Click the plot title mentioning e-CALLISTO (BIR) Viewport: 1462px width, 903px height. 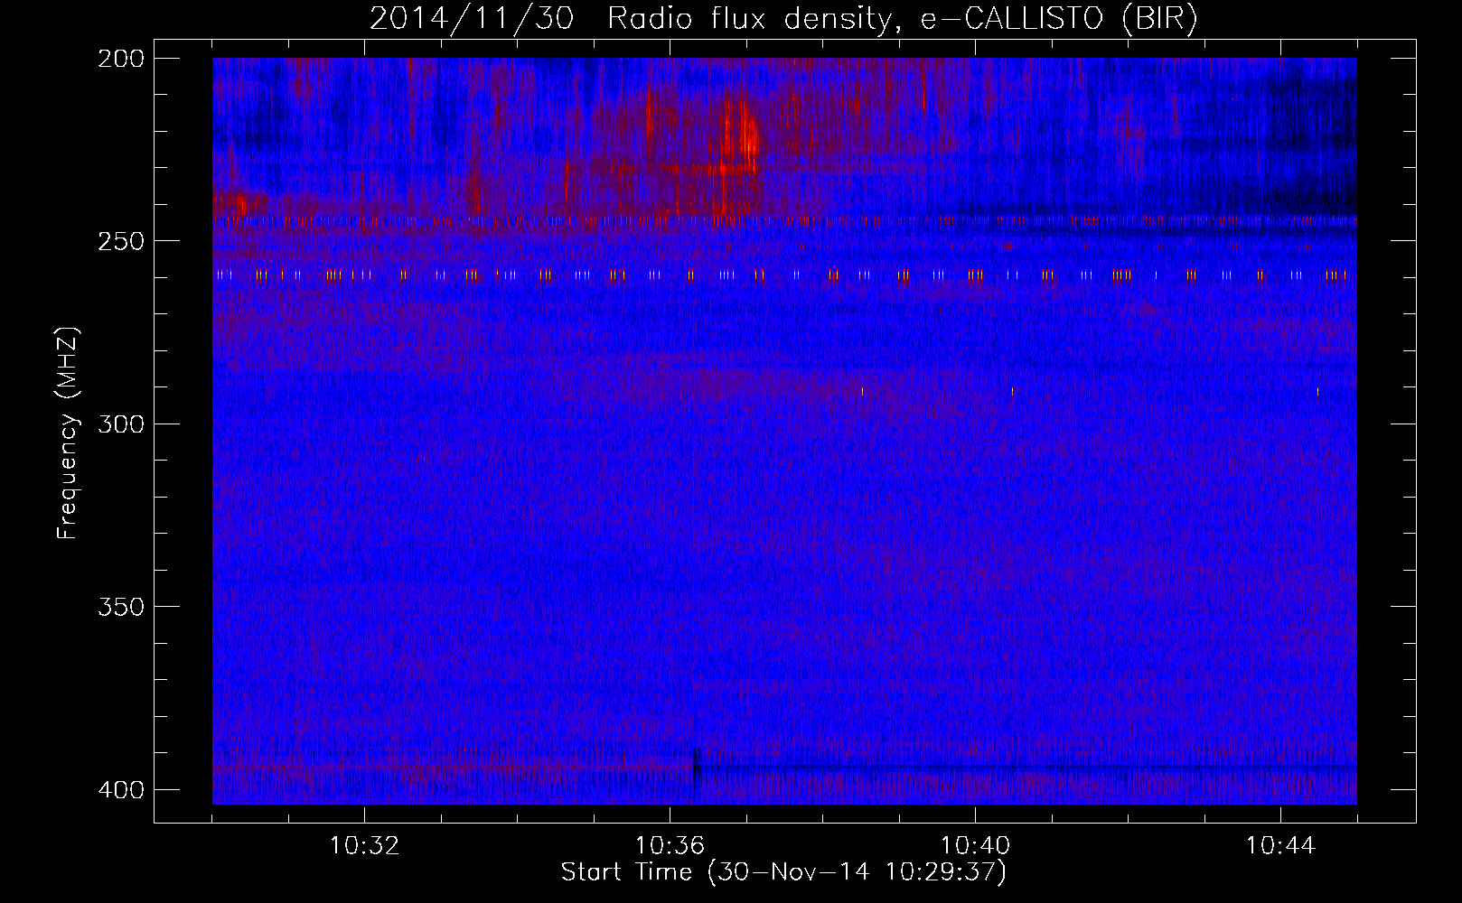tap(783, 18)
